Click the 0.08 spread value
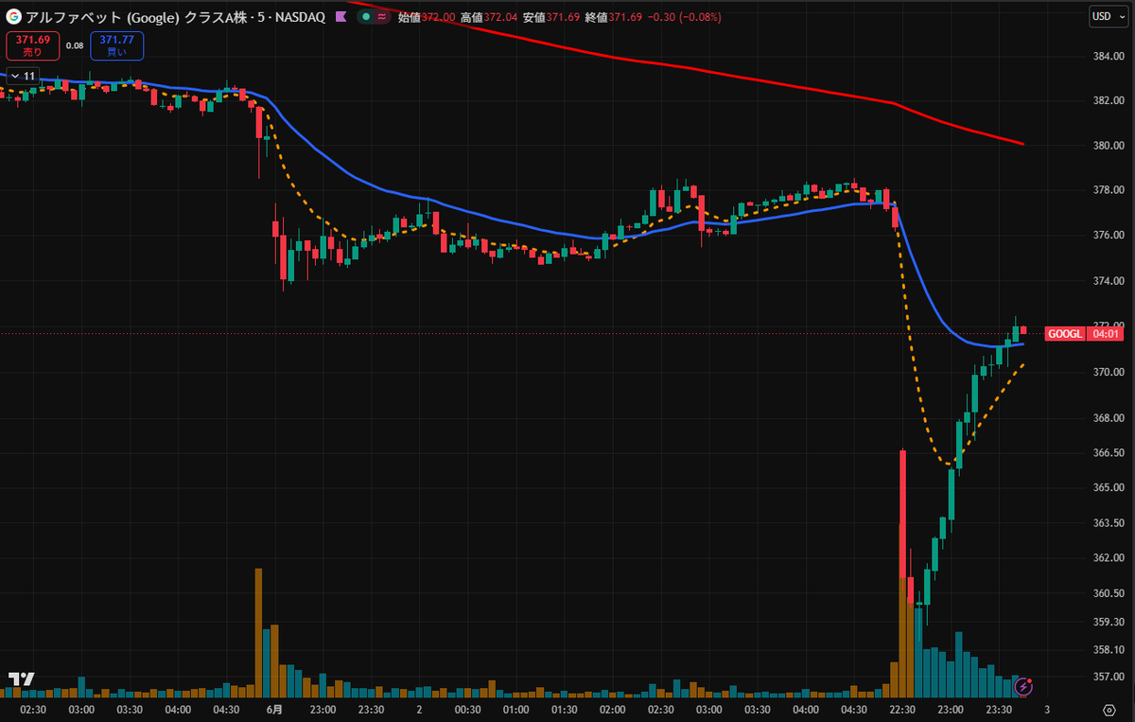The width and height of the screenshot is (1135, 722). coord(75,44)
